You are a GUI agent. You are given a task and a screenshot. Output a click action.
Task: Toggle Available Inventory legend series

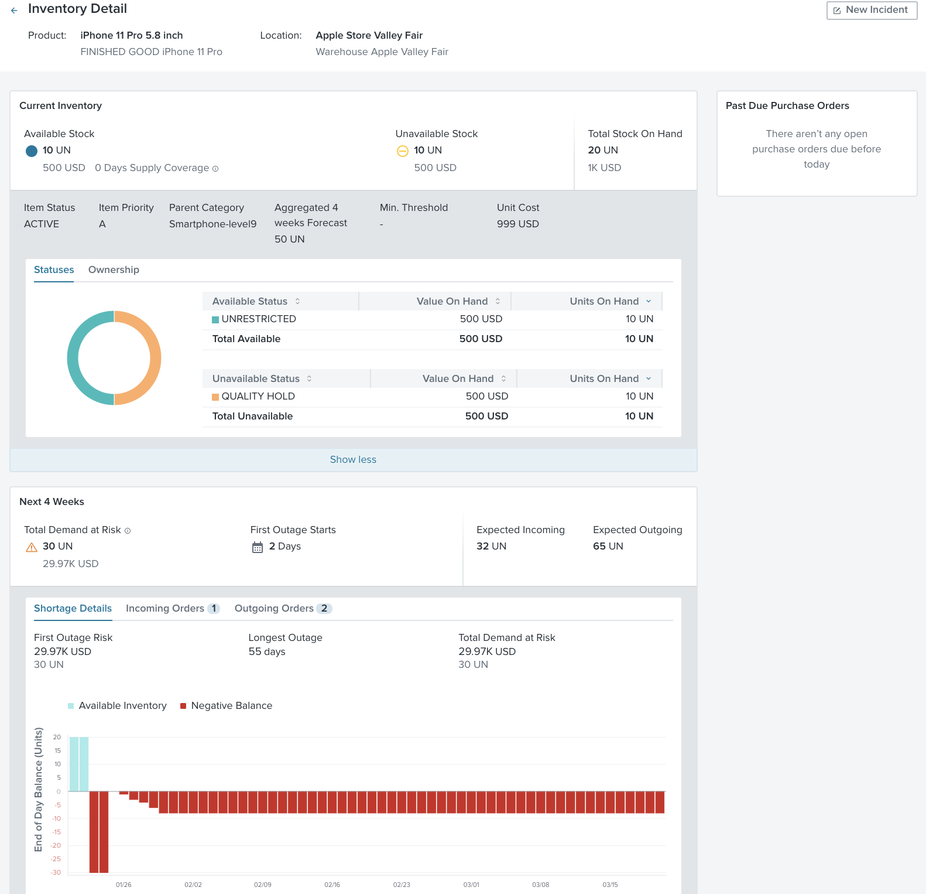tap(117, 705)
